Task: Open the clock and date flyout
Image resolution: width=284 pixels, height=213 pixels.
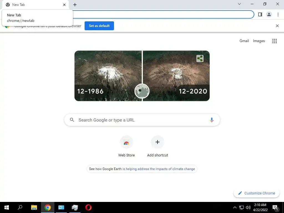Action: pyautogui.click(x=260, y=207)
